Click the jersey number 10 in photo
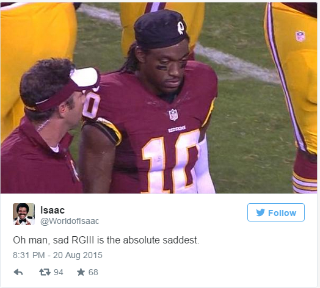320x288 pixels. 171,162
